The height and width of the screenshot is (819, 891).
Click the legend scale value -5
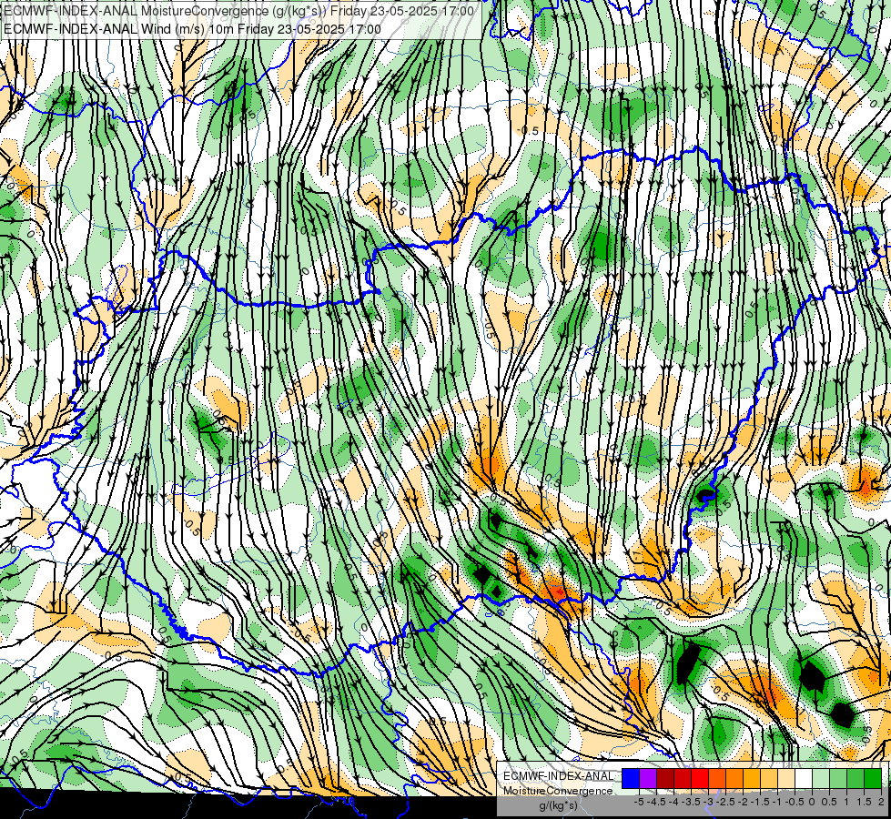(x=639, y=802)
